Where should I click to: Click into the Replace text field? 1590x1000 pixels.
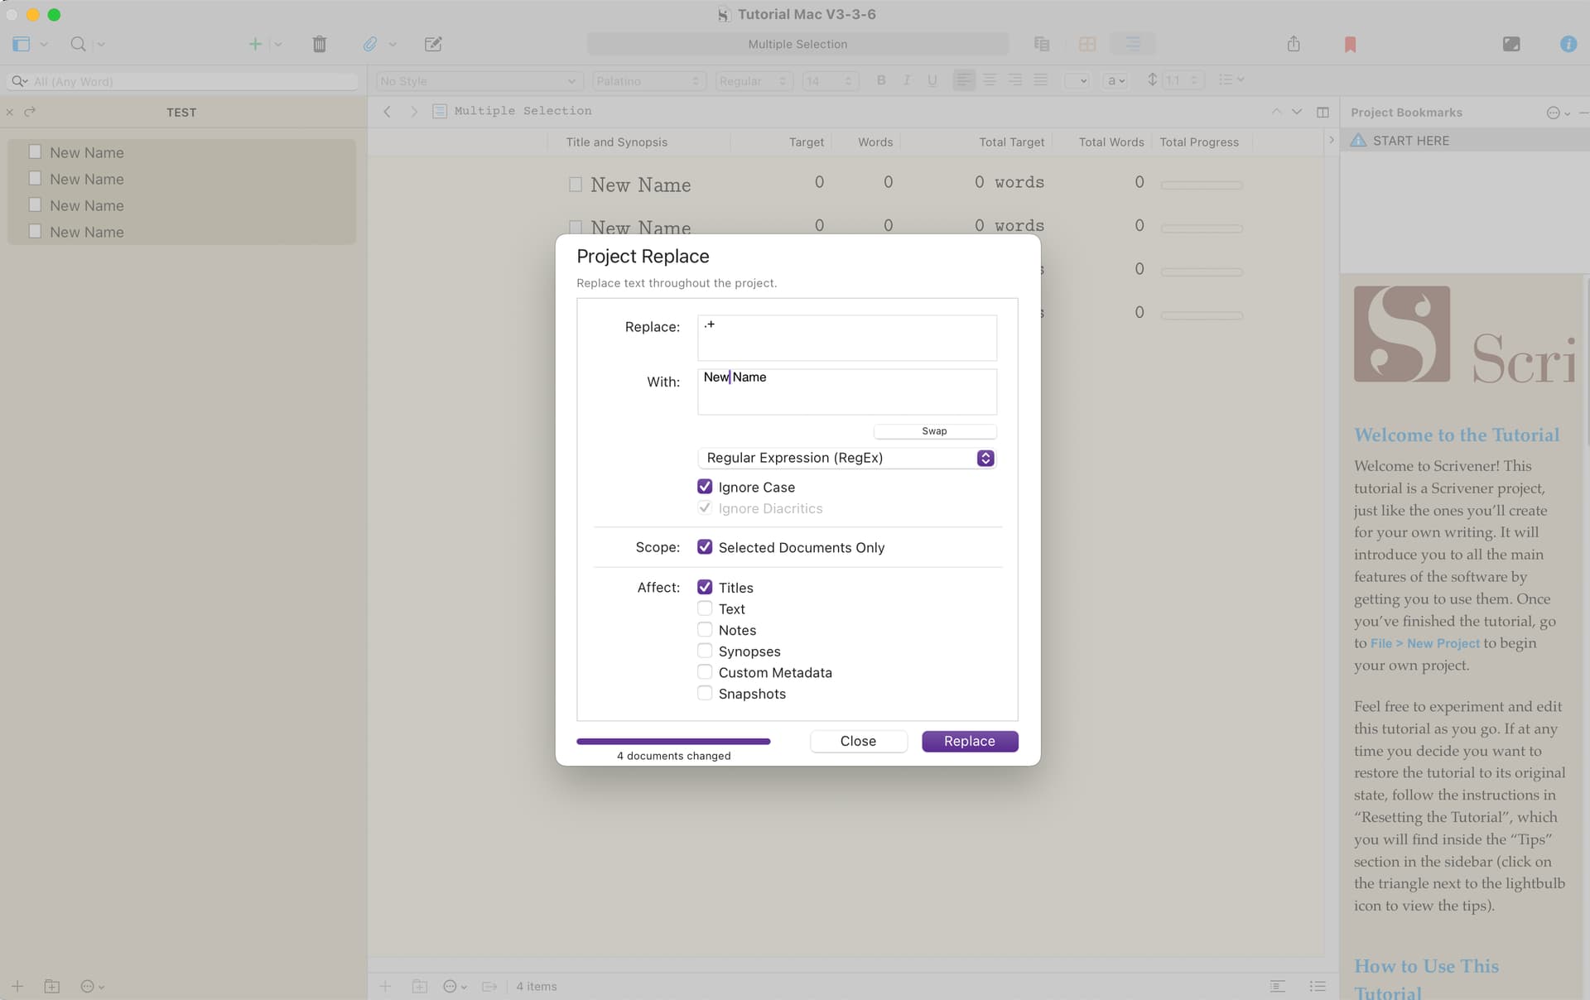846,337
